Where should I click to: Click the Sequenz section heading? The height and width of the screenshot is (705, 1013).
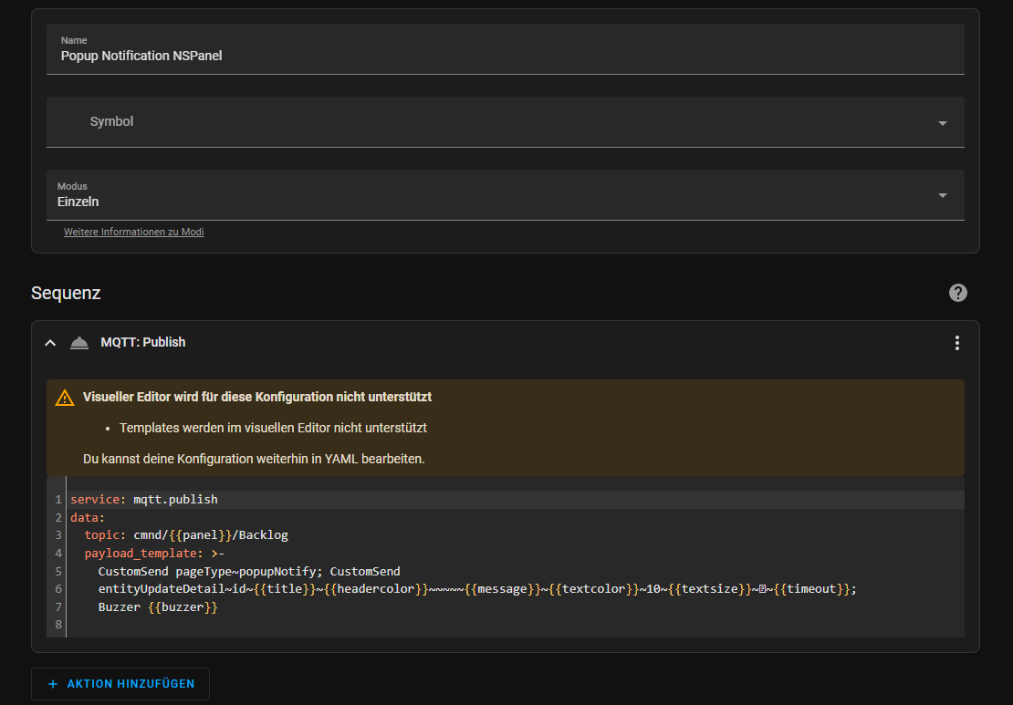[65, 293]
